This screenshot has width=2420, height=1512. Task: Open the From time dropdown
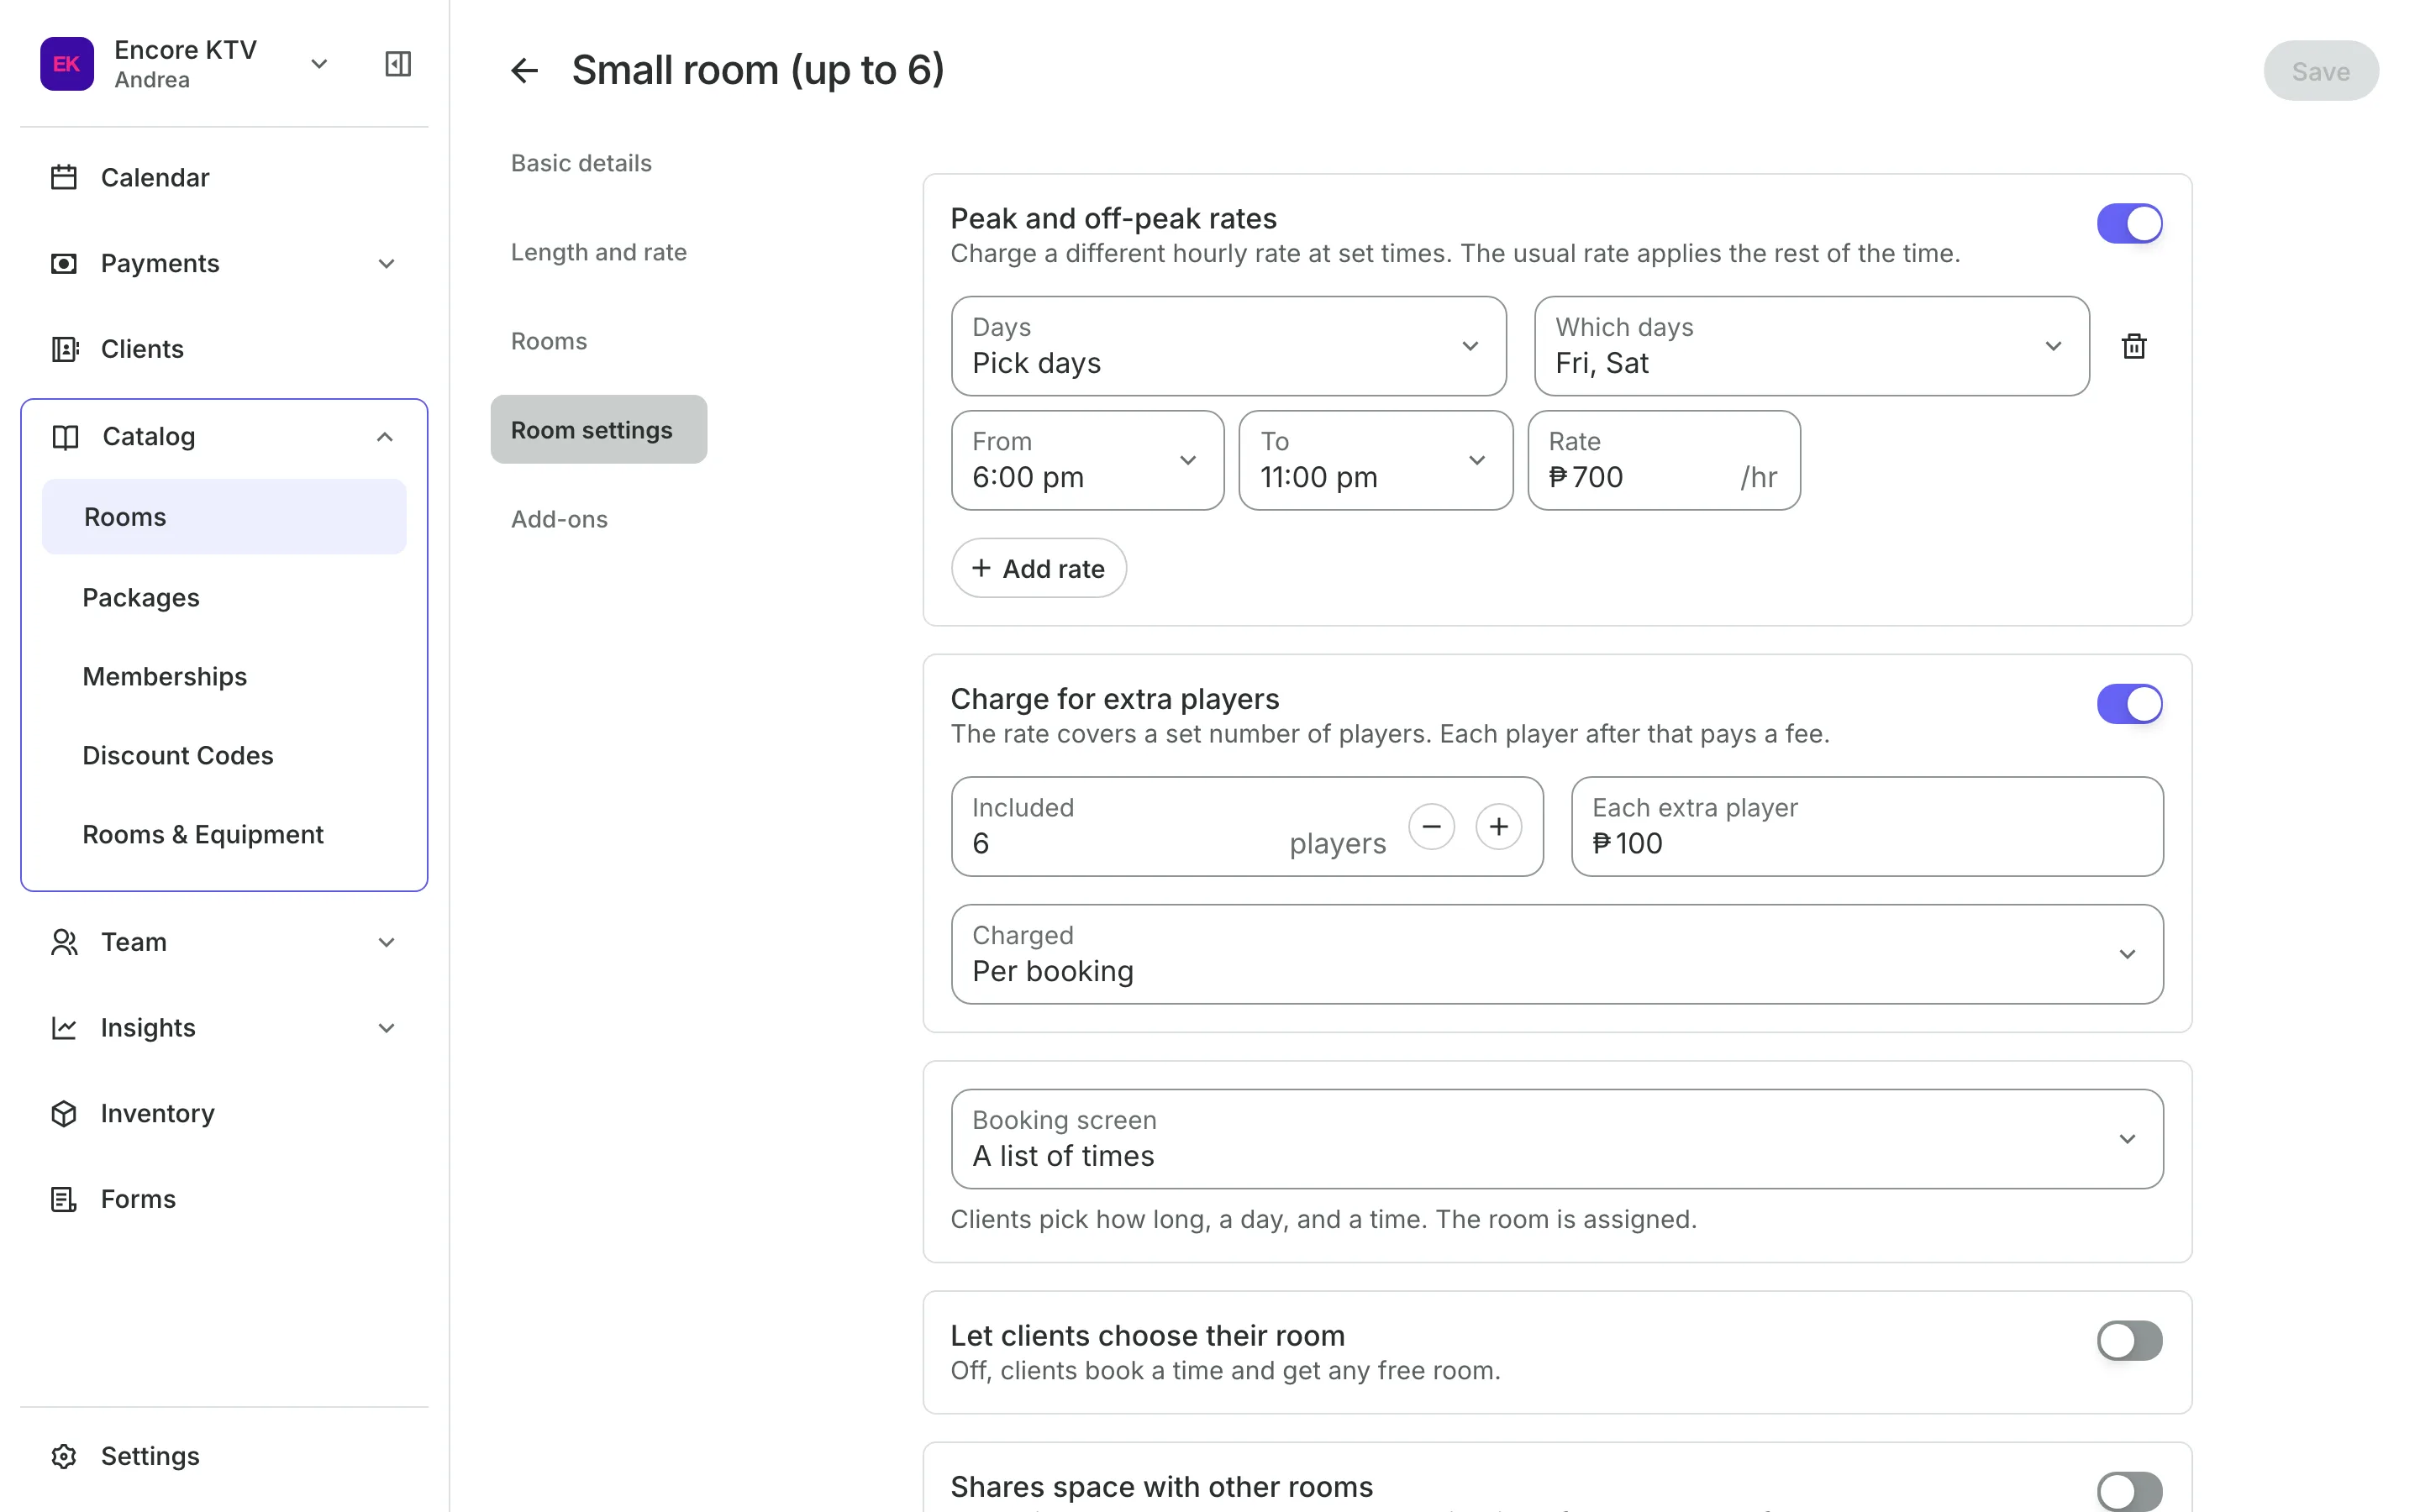[x=1087, y=460]
